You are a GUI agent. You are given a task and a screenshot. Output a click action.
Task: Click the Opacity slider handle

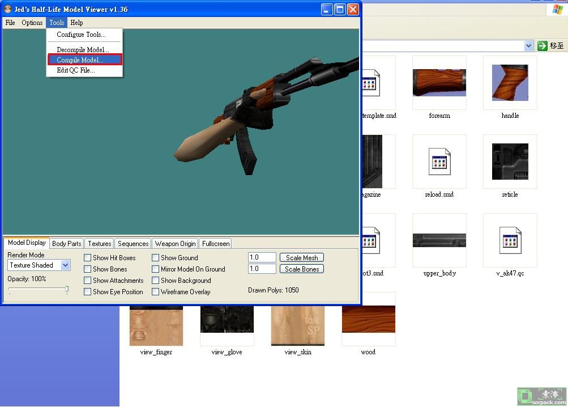[67, 289]
